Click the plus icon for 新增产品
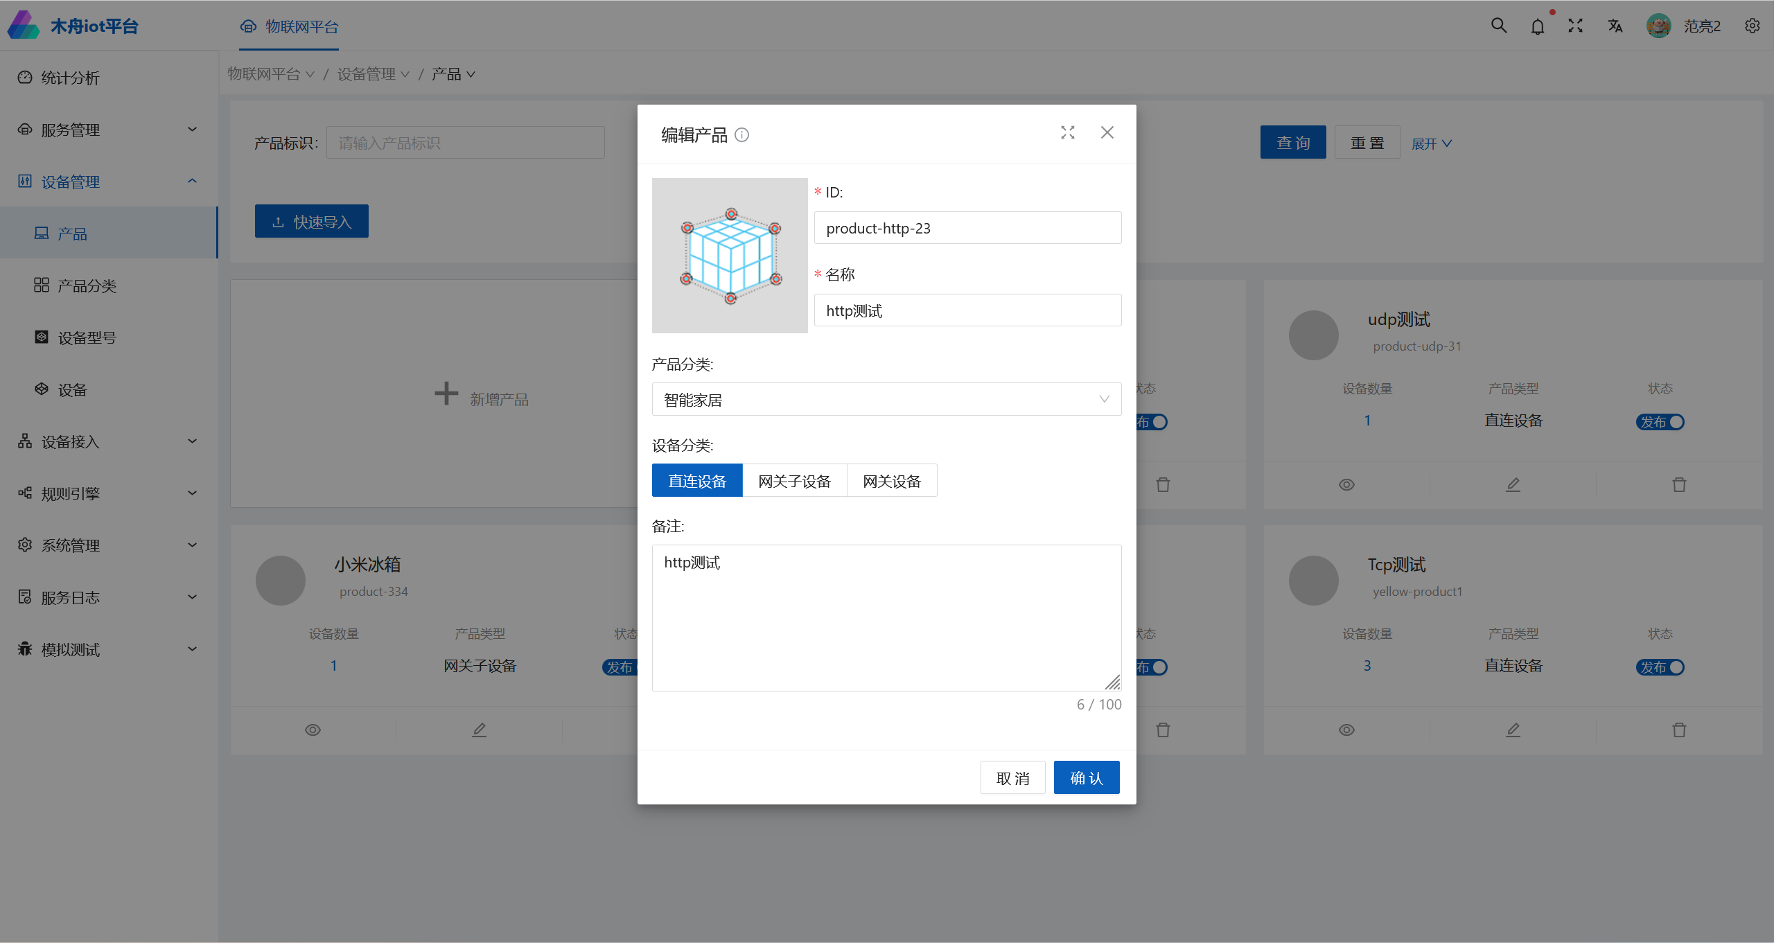The height and width of the screenshot is (943, 1774). coord(446,394)
